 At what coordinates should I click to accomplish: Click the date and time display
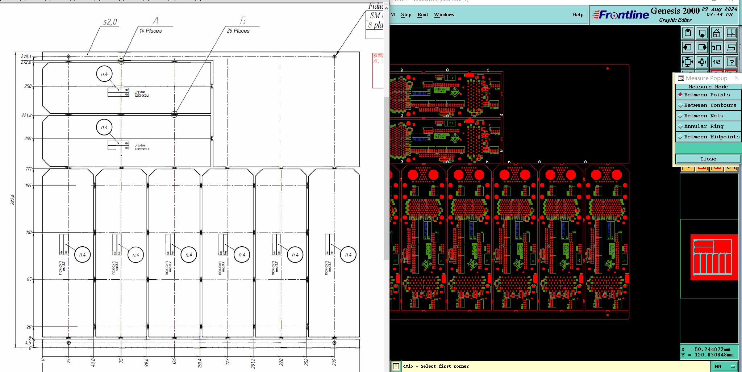point(720,12)
